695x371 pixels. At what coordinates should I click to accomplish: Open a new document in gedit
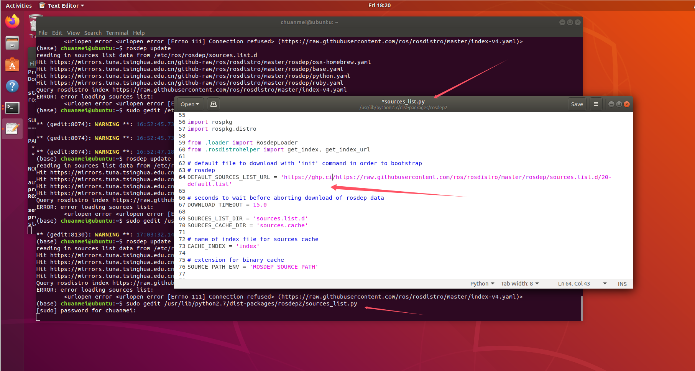click(214, 104)
